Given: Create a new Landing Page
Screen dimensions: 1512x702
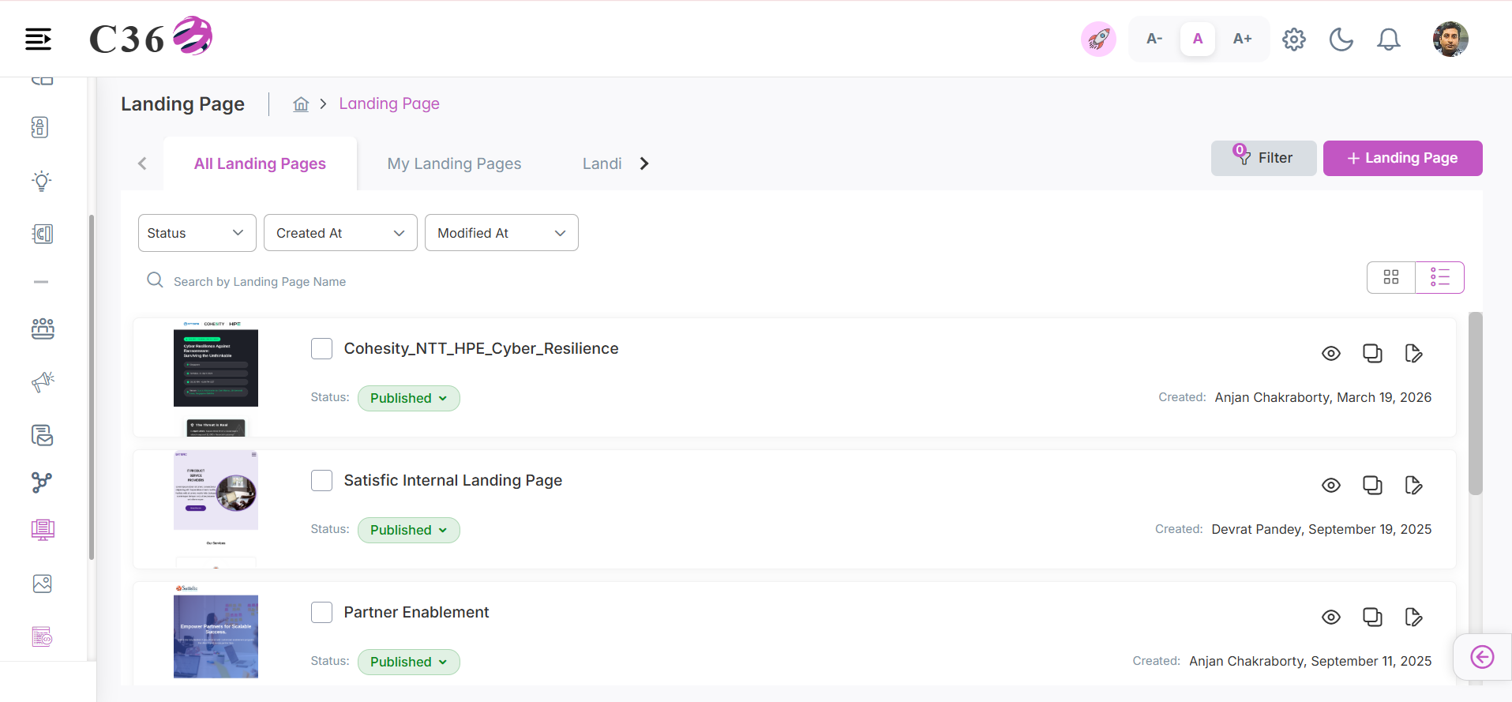Looking at the screenshot, I should pyautogui.click(x=1402, y=158).
